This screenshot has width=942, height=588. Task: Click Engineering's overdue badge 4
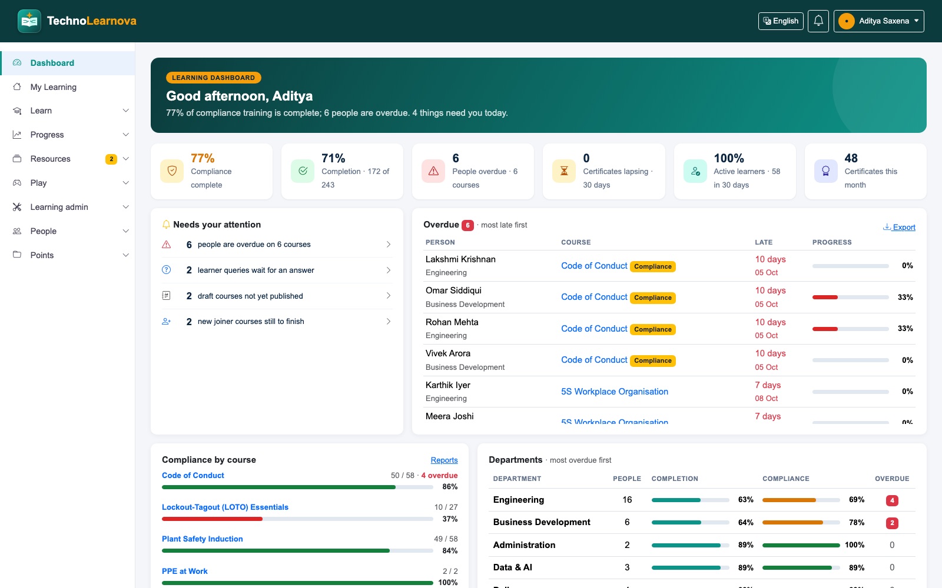tap(892, 500)
